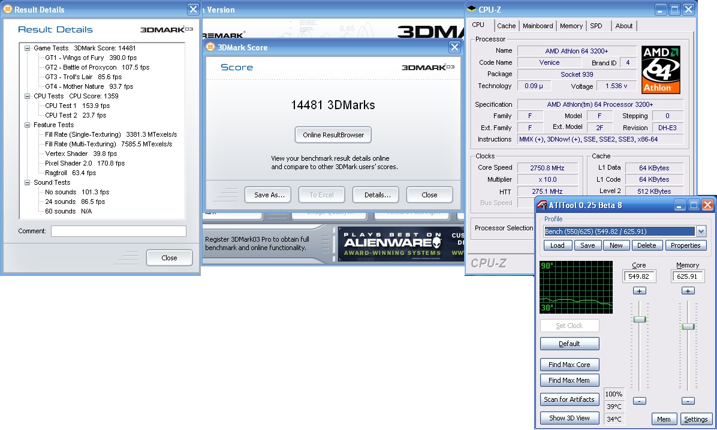This screenshot has height=430, width=717.
Task: Click Online ResultBrowser button
Action: pyautogui.click(x=333, y=135)
